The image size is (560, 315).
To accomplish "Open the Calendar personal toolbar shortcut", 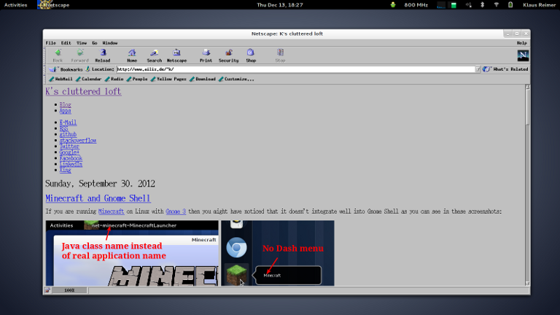I will click(88, 79).
